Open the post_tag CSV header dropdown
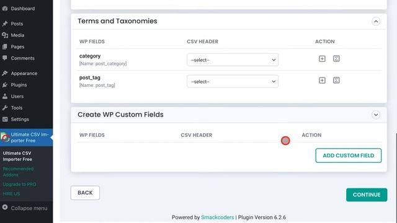 (x=233, y=81)
